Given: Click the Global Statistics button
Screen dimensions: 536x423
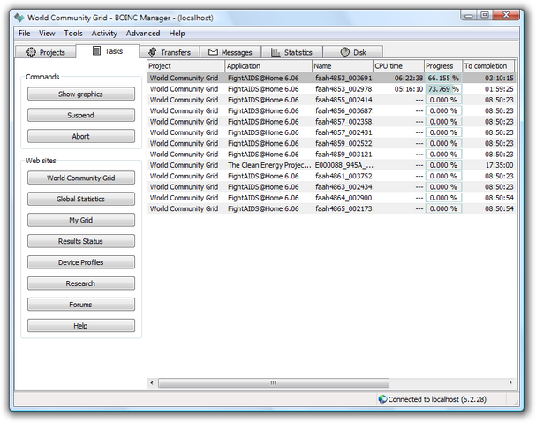Looking at the screenshot, I should pyautogui.click(x=81, y=199).
